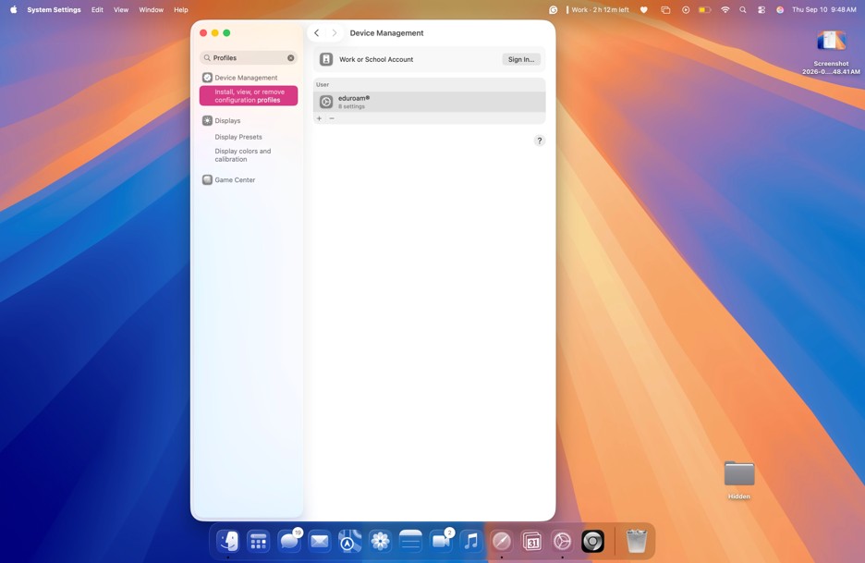This screenshot has height=563, width=865.
Task: Open Spotlight search in menu bar
Action: pos(743,10)
